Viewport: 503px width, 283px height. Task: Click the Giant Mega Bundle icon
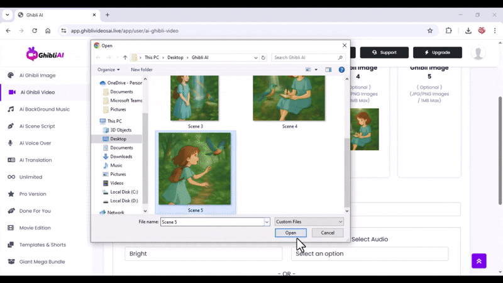[11, 262]
